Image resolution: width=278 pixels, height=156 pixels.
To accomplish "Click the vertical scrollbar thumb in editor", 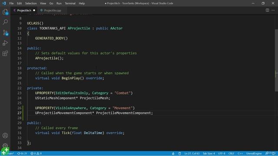I will [276, 60].
